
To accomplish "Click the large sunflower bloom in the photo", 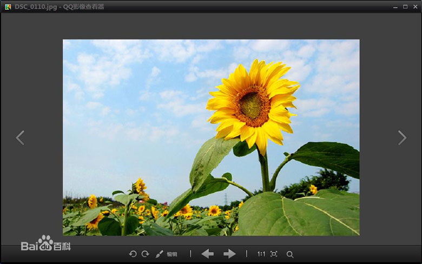I will coord(253,104).
